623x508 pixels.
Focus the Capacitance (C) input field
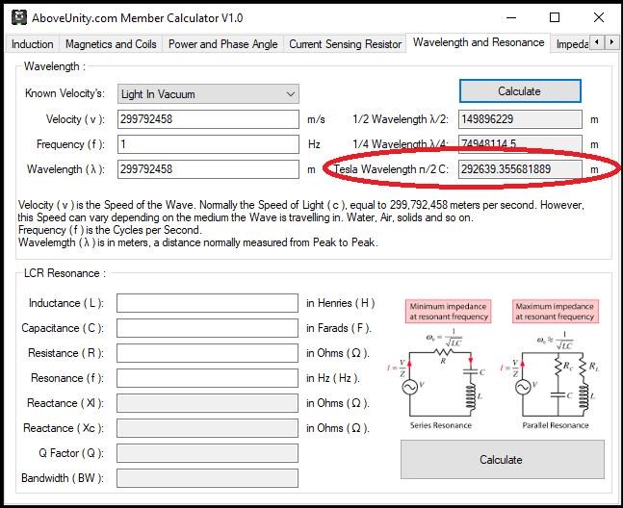coord(207,328)
